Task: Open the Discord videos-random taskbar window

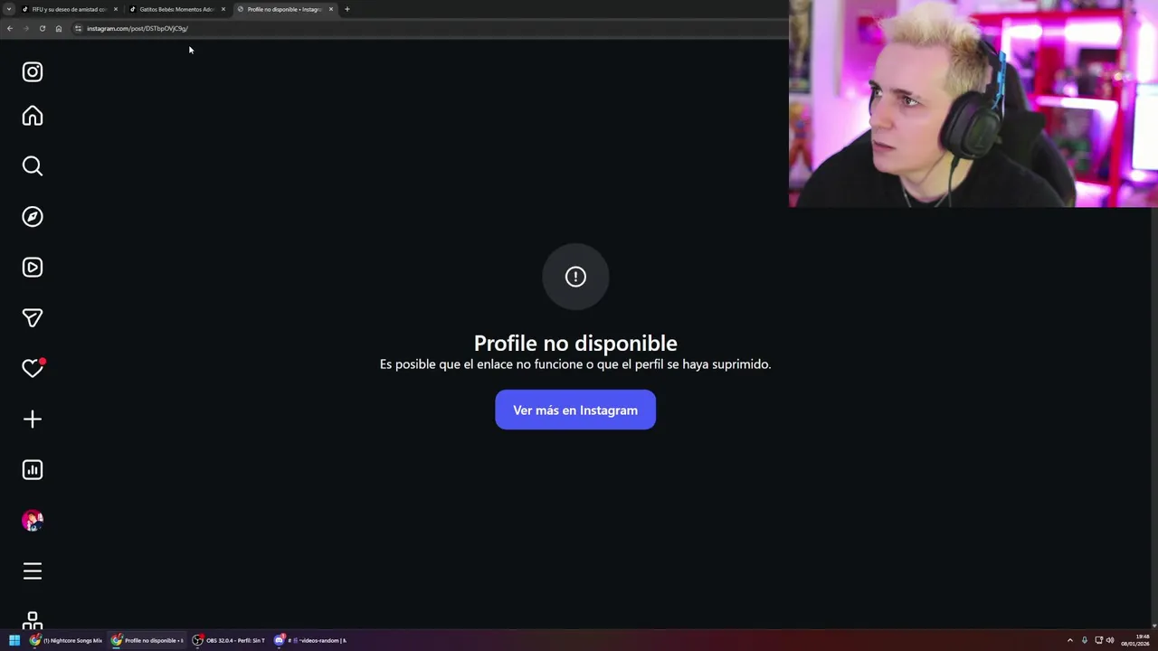Action: (310, 640)
